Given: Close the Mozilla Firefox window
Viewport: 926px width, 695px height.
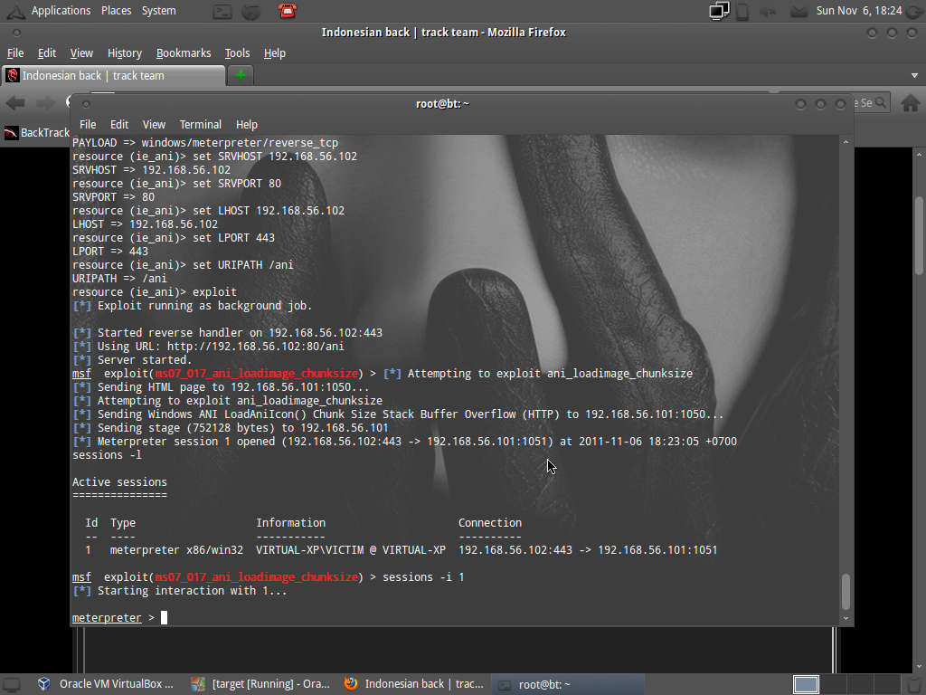Looking at the screenshot, I should click(x=912, y=33).
